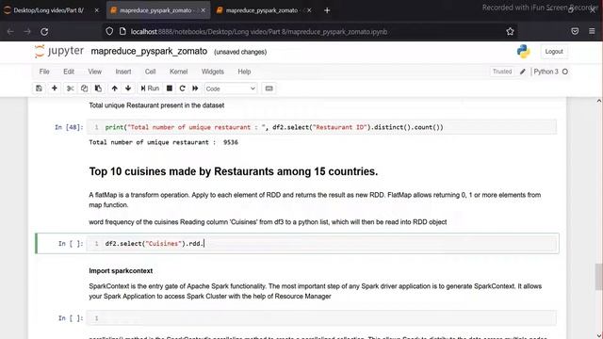Screen dimensions: 603x339
Task: Click heading Top 10 cuisines made by Restaurants
Action: pyautogui.click(x=234, y=171)
